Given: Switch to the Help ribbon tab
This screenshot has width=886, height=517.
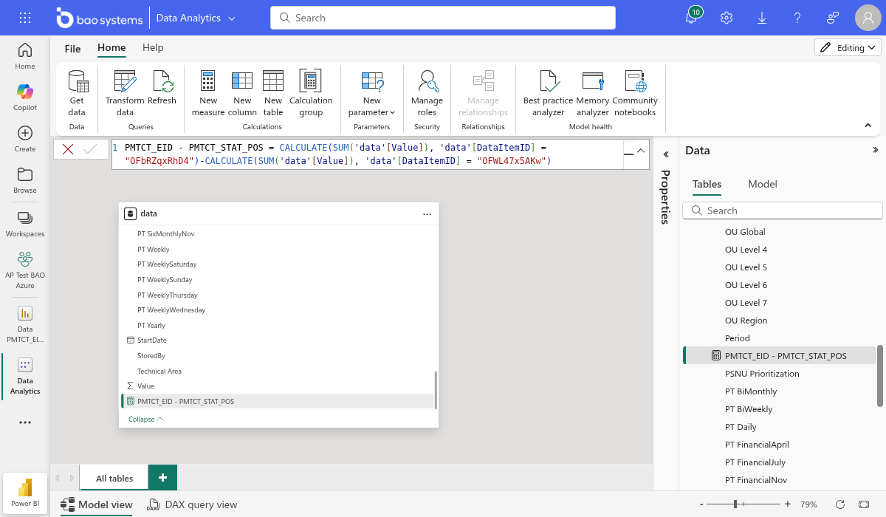Looking at the screenshot, I should pyautogui.click(x=153, y=47).
